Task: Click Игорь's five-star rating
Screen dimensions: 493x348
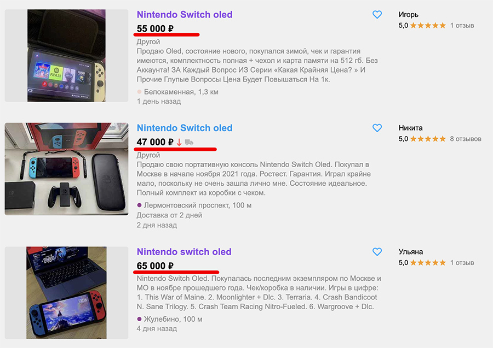Action: pos(428,26)
